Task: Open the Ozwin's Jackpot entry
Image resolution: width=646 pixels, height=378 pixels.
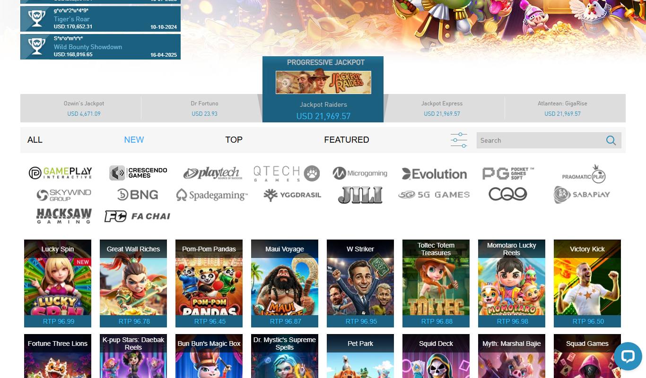Action: 84,108
